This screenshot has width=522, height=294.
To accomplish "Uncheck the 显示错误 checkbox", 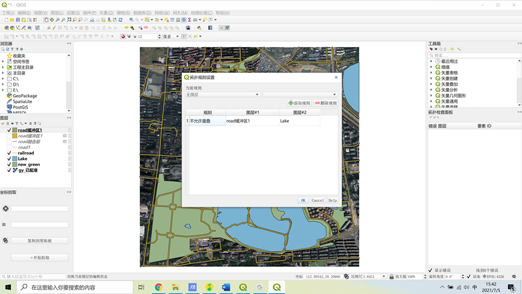I will click(x=430, y=270).
